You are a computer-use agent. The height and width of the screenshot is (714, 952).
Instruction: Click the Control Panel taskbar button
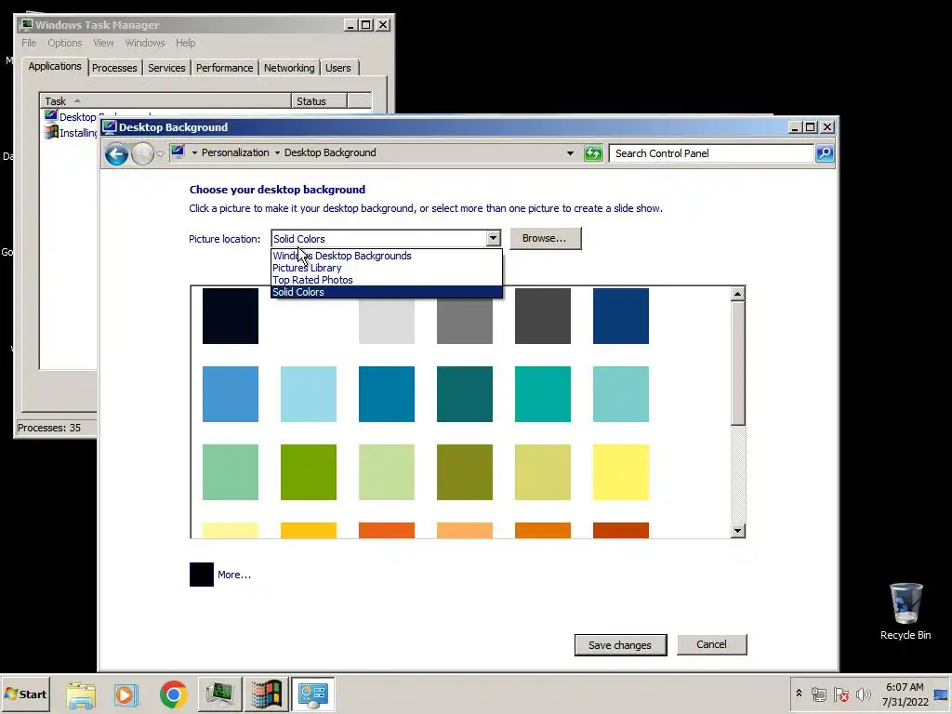tap(313, 694)
